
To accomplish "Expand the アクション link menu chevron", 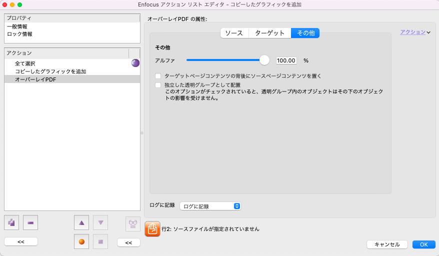I will pyautogui.click(x=428, y=32).
